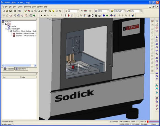Toggle SNAP mode in the status bar
The width and height of the screenshot is (160, 126).
(133, 122)
